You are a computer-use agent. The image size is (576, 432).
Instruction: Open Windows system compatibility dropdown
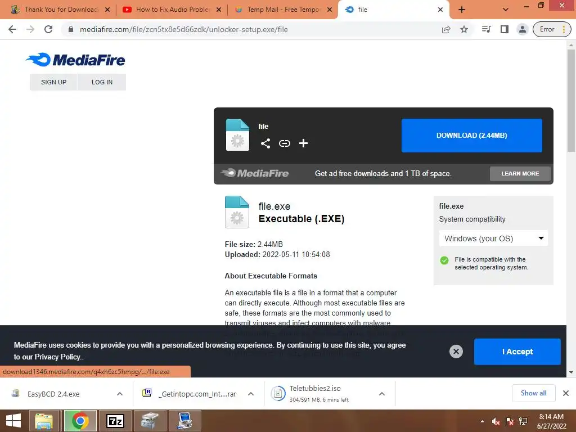click(493, 238)
